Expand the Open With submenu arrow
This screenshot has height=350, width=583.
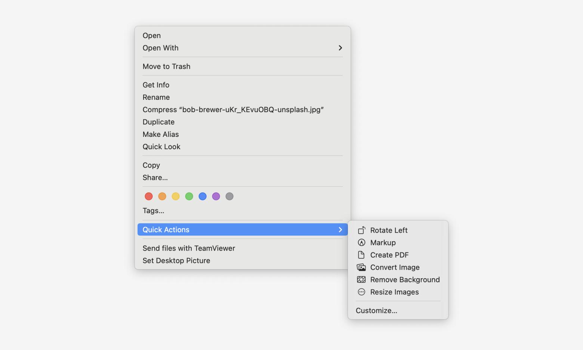coord(340,48)
